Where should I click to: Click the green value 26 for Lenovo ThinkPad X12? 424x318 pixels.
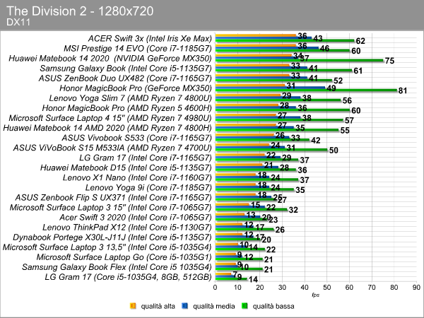(280, 230)
